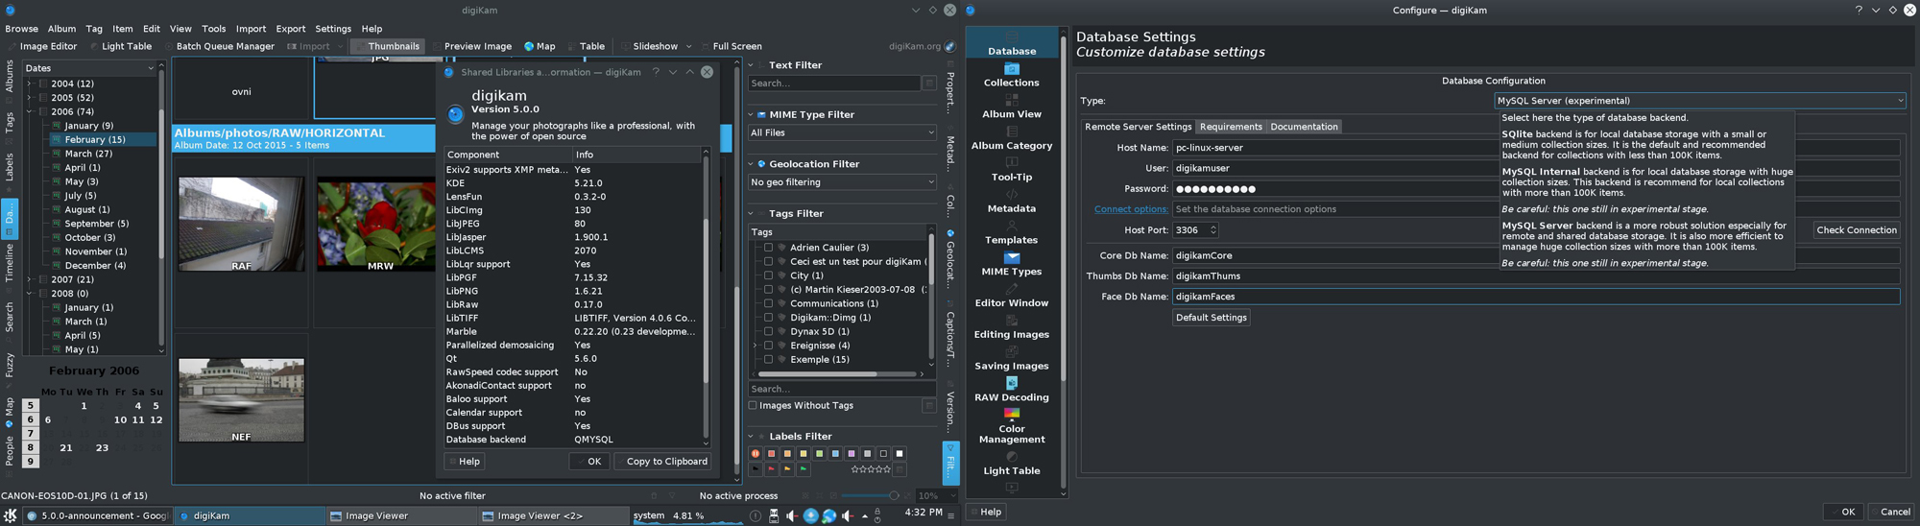This screenshot has width=1920, height=526.
Task: Expand the 2007 (21) year node
Action: 29,279
